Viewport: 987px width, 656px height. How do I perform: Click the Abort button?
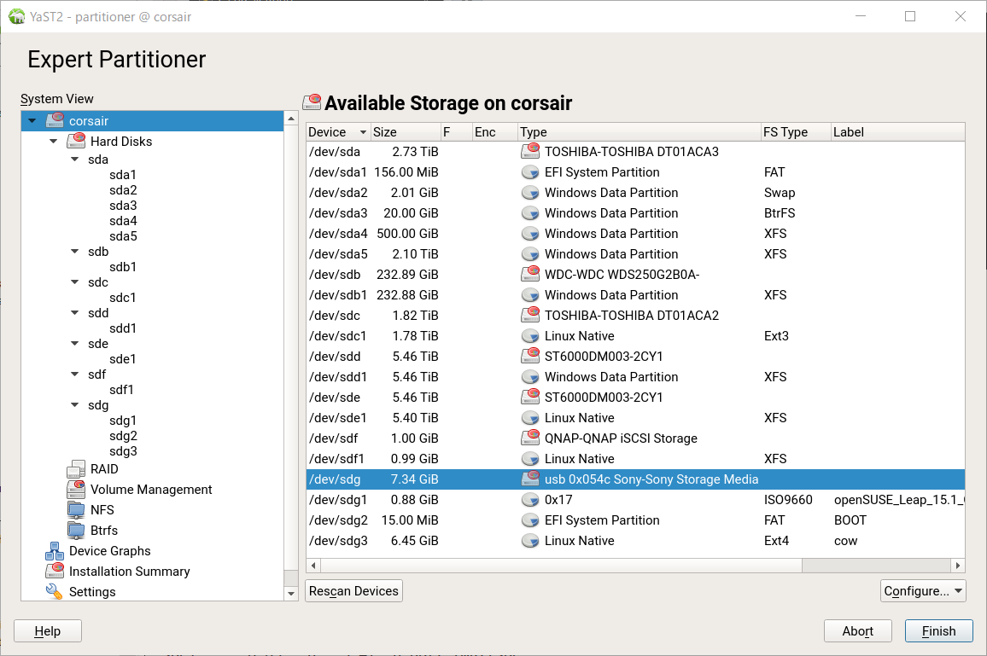857,631
